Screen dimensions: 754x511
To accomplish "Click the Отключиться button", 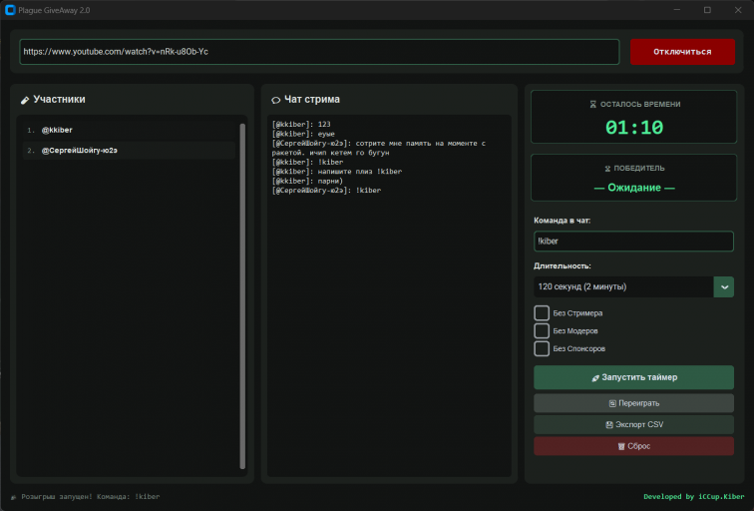I will tap(682, 52).
